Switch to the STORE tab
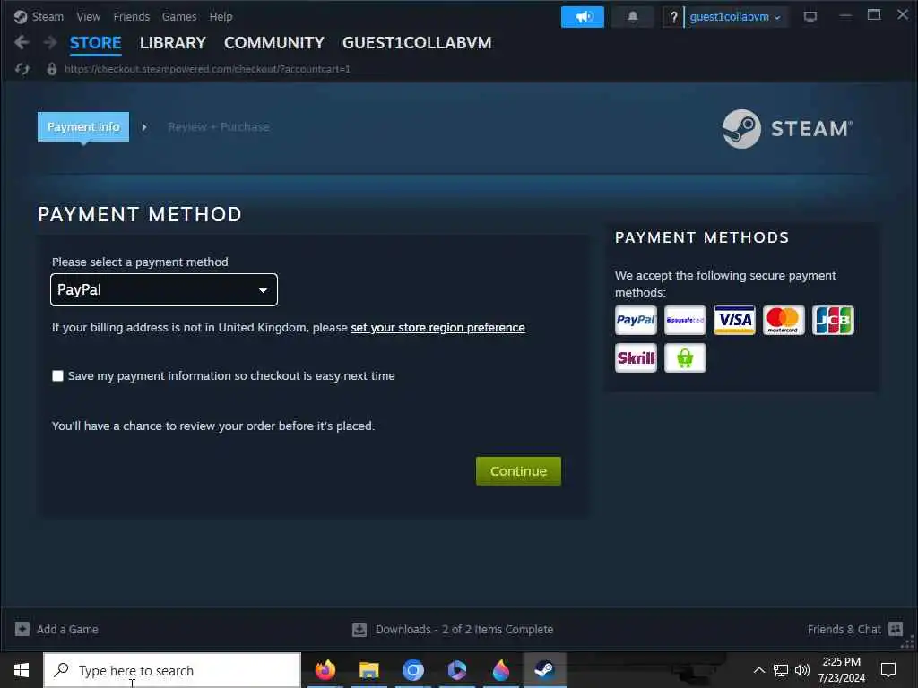Viewport: 918px width, 688px height. (x=95, y=43)
